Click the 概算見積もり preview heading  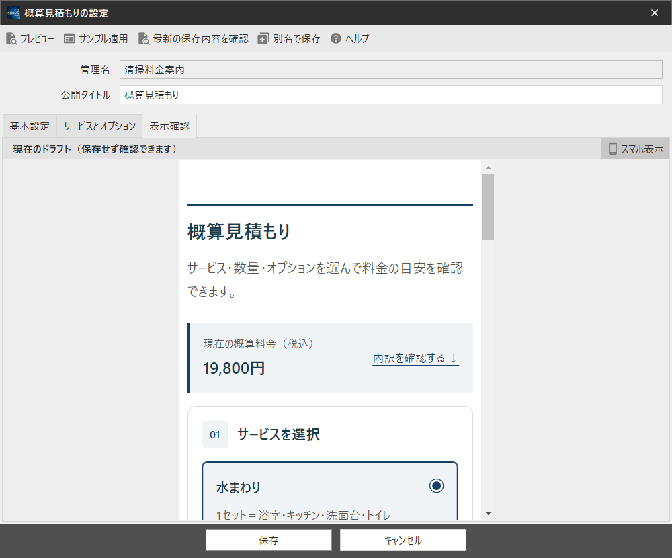(239, 232)
